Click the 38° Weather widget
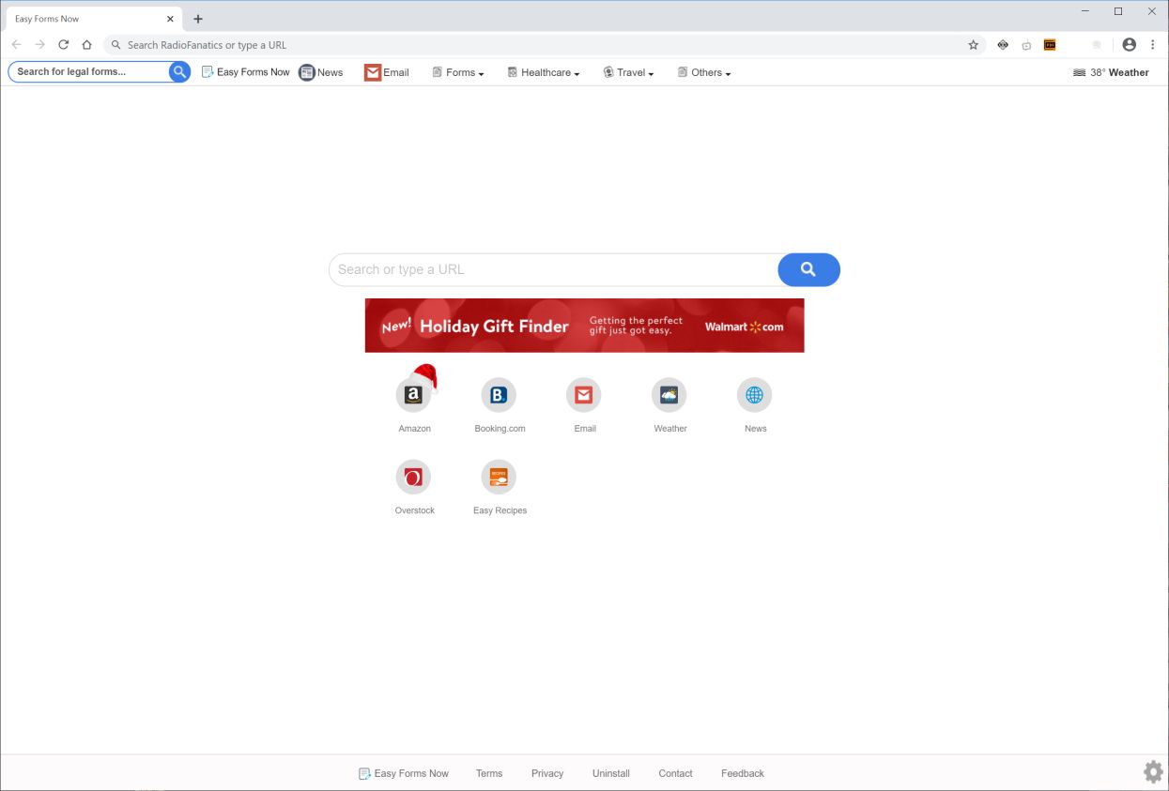The image size is (1169, 791). tap(1111, 72)
